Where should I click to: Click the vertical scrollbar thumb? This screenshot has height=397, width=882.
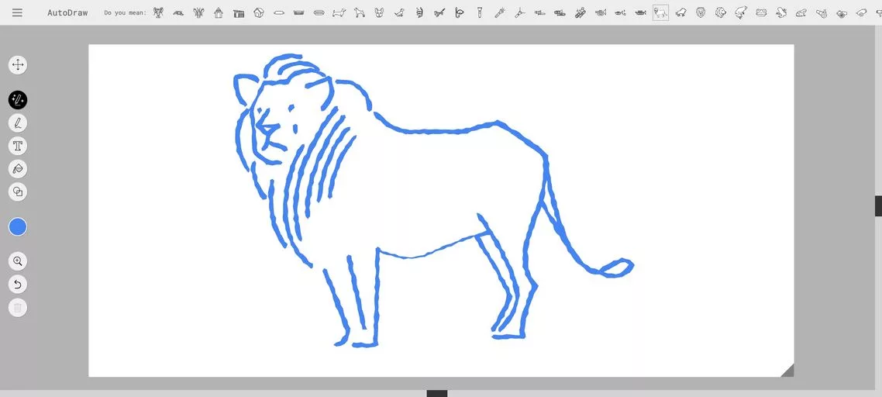tap(878, 205)
